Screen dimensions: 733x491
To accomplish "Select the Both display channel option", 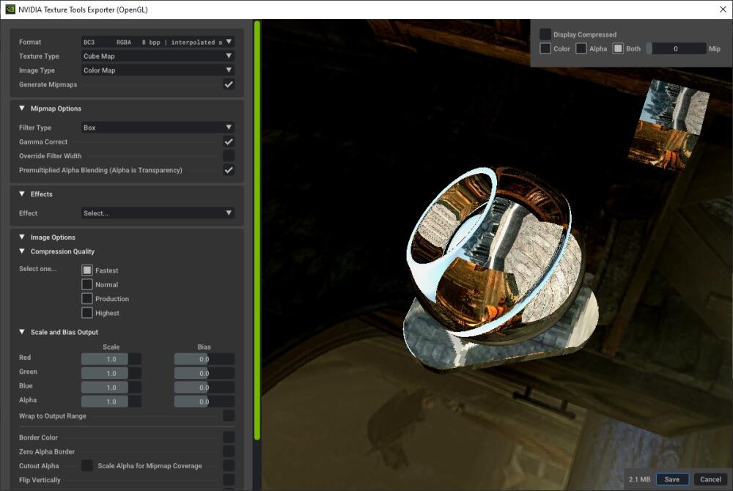I will (618, 48).
